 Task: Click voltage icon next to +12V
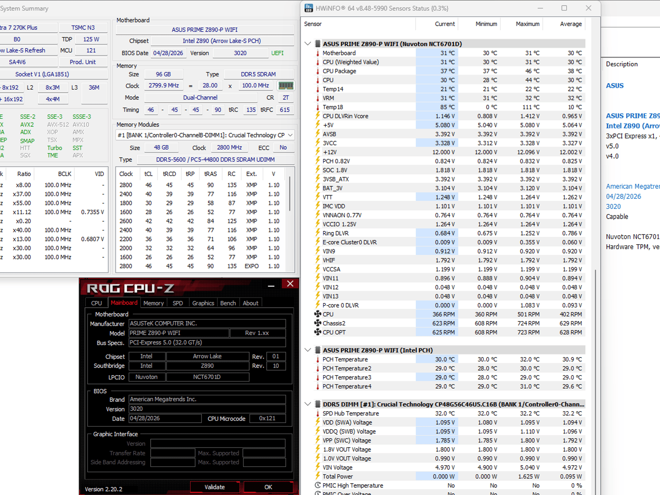[x=318, y=152]
